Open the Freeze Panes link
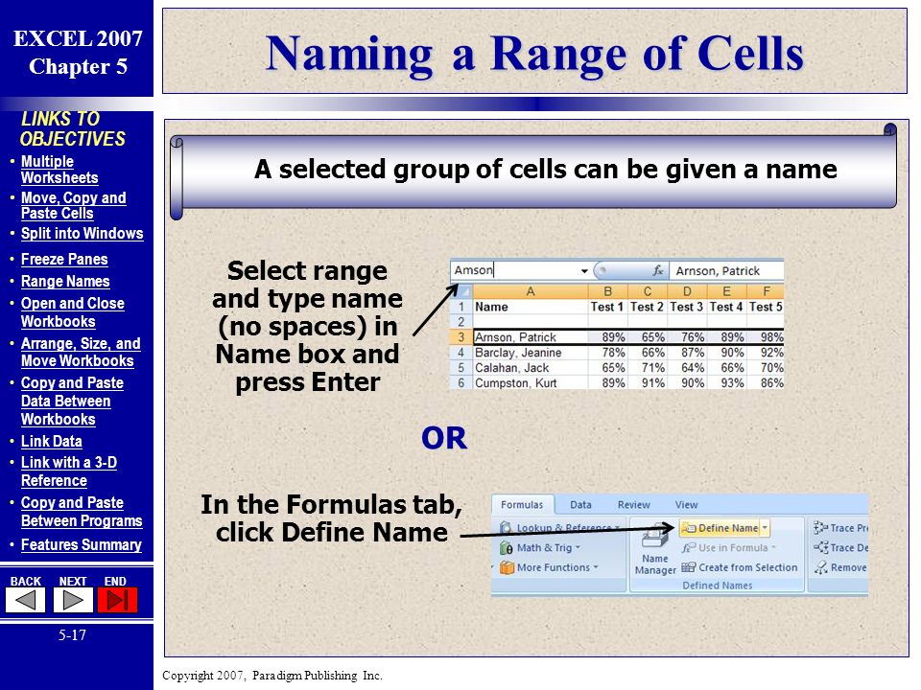The height and width of the screenshot is (690, 921). pyautogui.click(x=64, y=260)
